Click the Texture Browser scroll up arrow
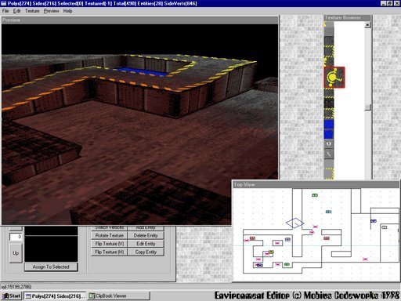Viewport: 401px width, 301px height. click(367, 25)
